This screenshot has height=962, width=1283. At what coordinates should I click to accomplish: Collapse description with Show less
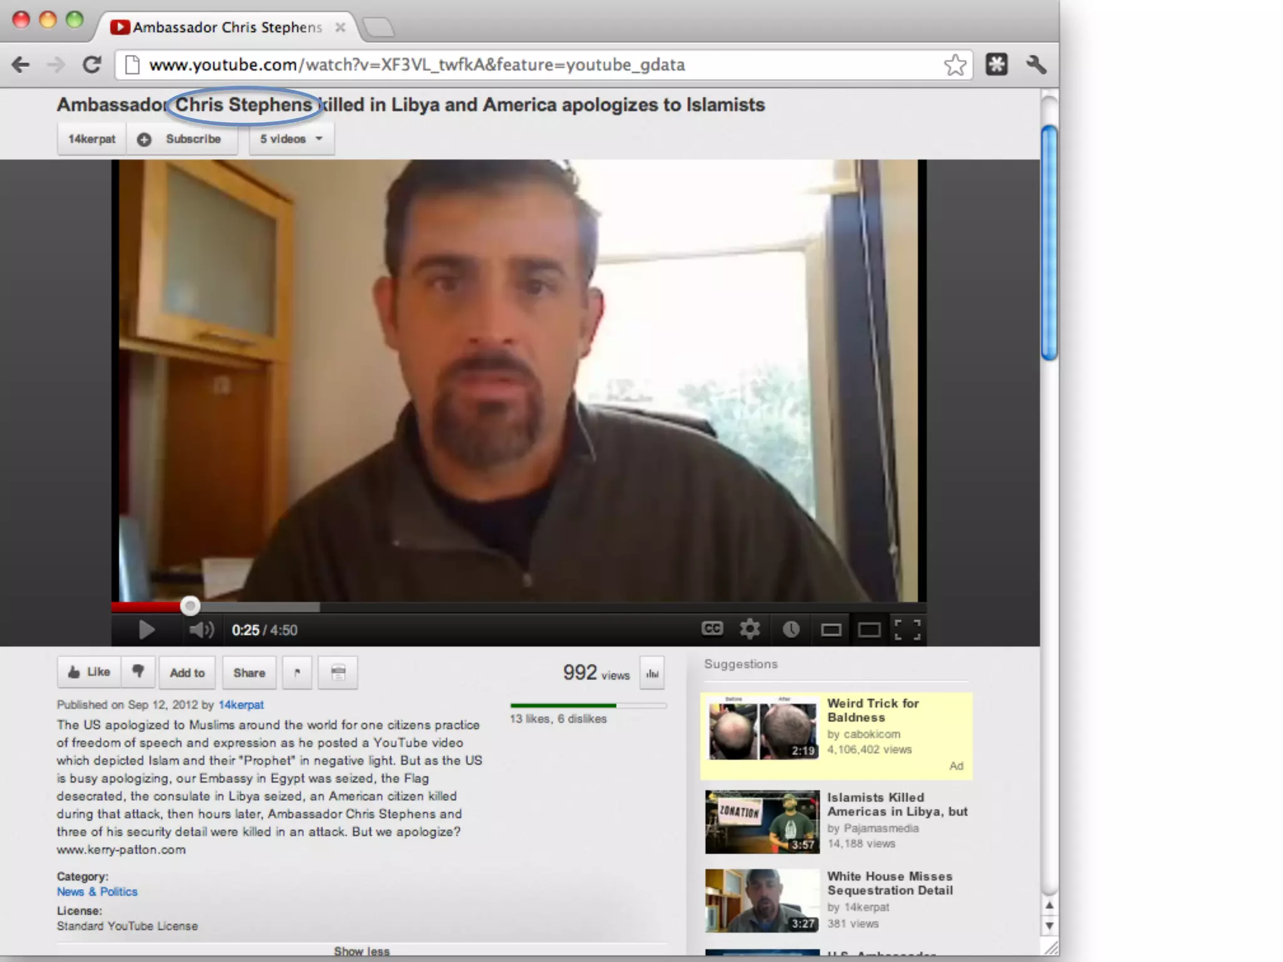point(361,951)
